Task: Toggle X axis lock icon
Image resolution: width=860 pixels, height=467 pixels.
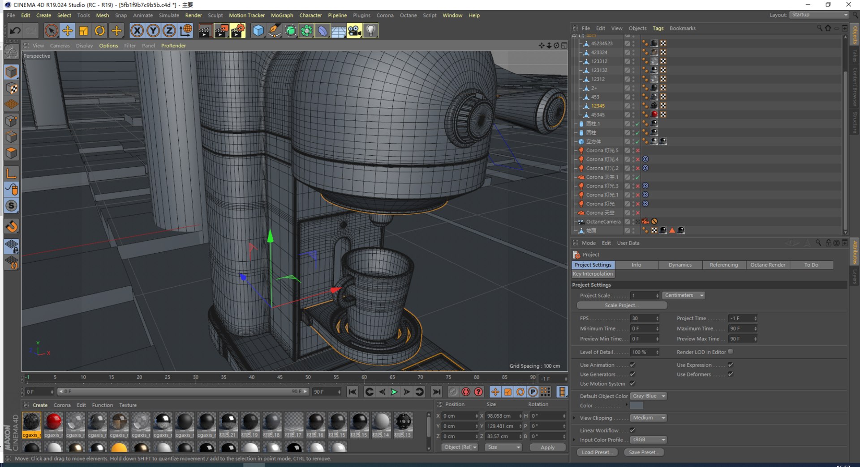Action: click(137, 30)
